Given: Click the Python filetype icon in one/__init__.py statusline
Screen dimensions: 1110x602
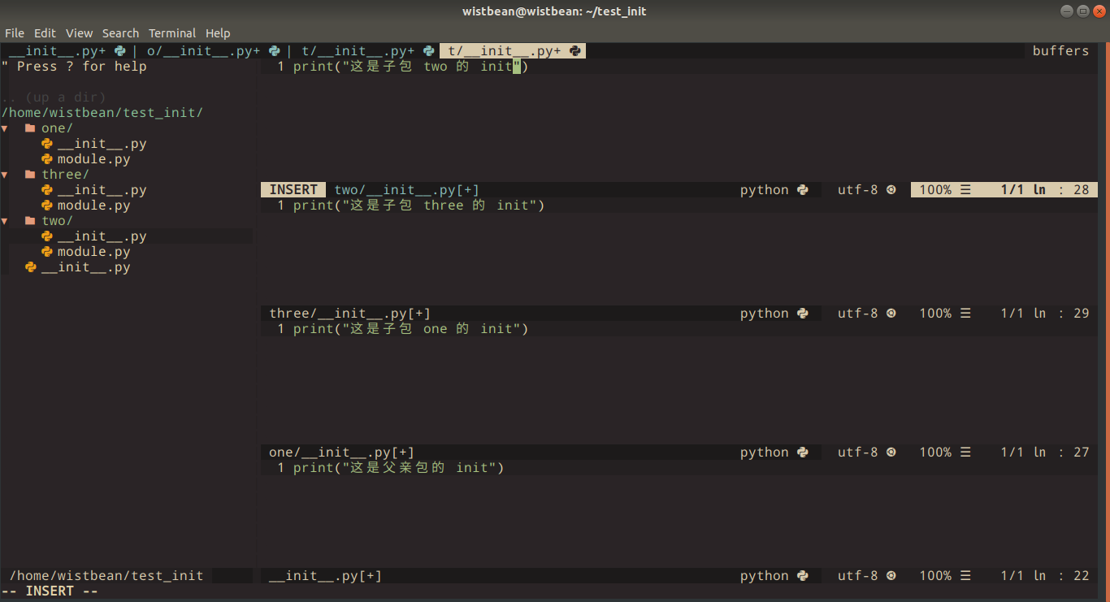Looking at the screenshot, I should coord(803,452).
